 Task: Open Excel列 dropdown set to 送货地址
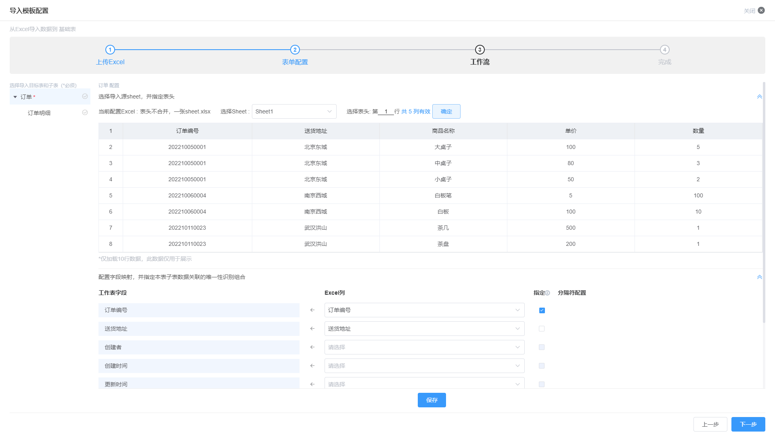click(x=424, y=329)
